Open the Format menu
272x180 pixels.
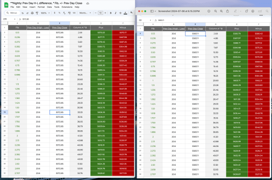click(x=41, y=7)
